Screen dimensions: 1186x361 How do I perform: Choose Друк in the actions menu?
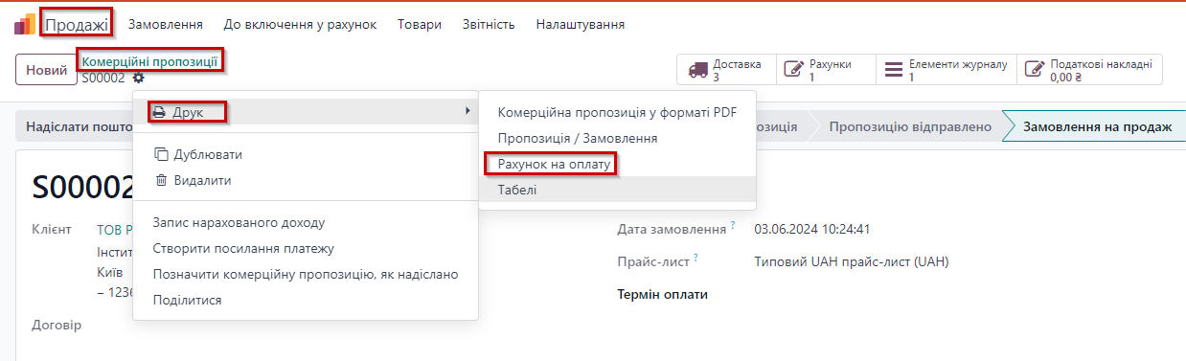point(306,112)
